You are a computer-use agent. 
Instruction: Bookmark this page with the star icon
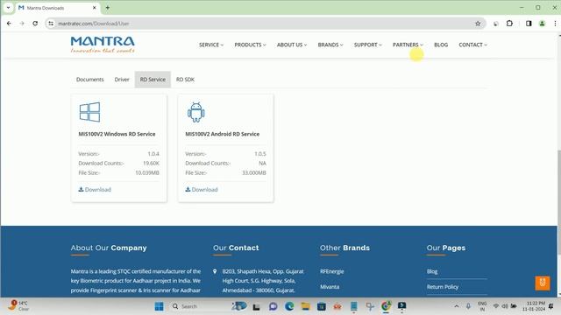tap(478, 24)
